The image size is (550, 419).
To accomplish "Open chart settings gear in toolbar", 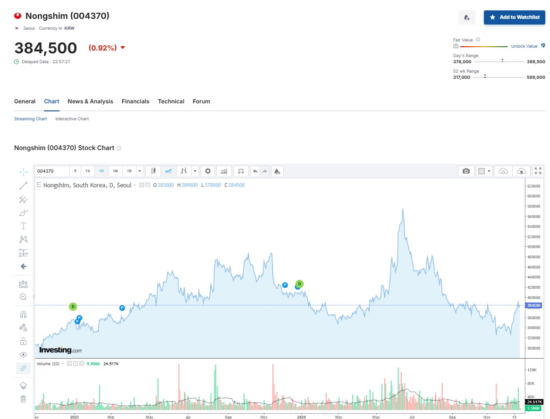I will coord(208,171).
